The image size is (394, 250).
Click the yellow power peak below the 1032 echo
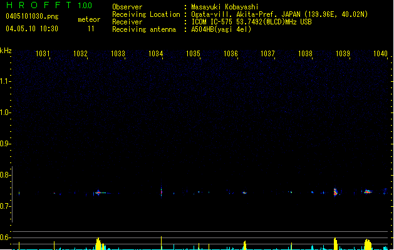(100, 244)
